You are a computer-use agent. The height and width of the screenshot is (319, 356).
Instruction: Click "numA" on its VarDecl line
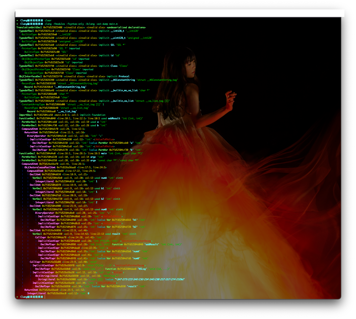point(104,178)
